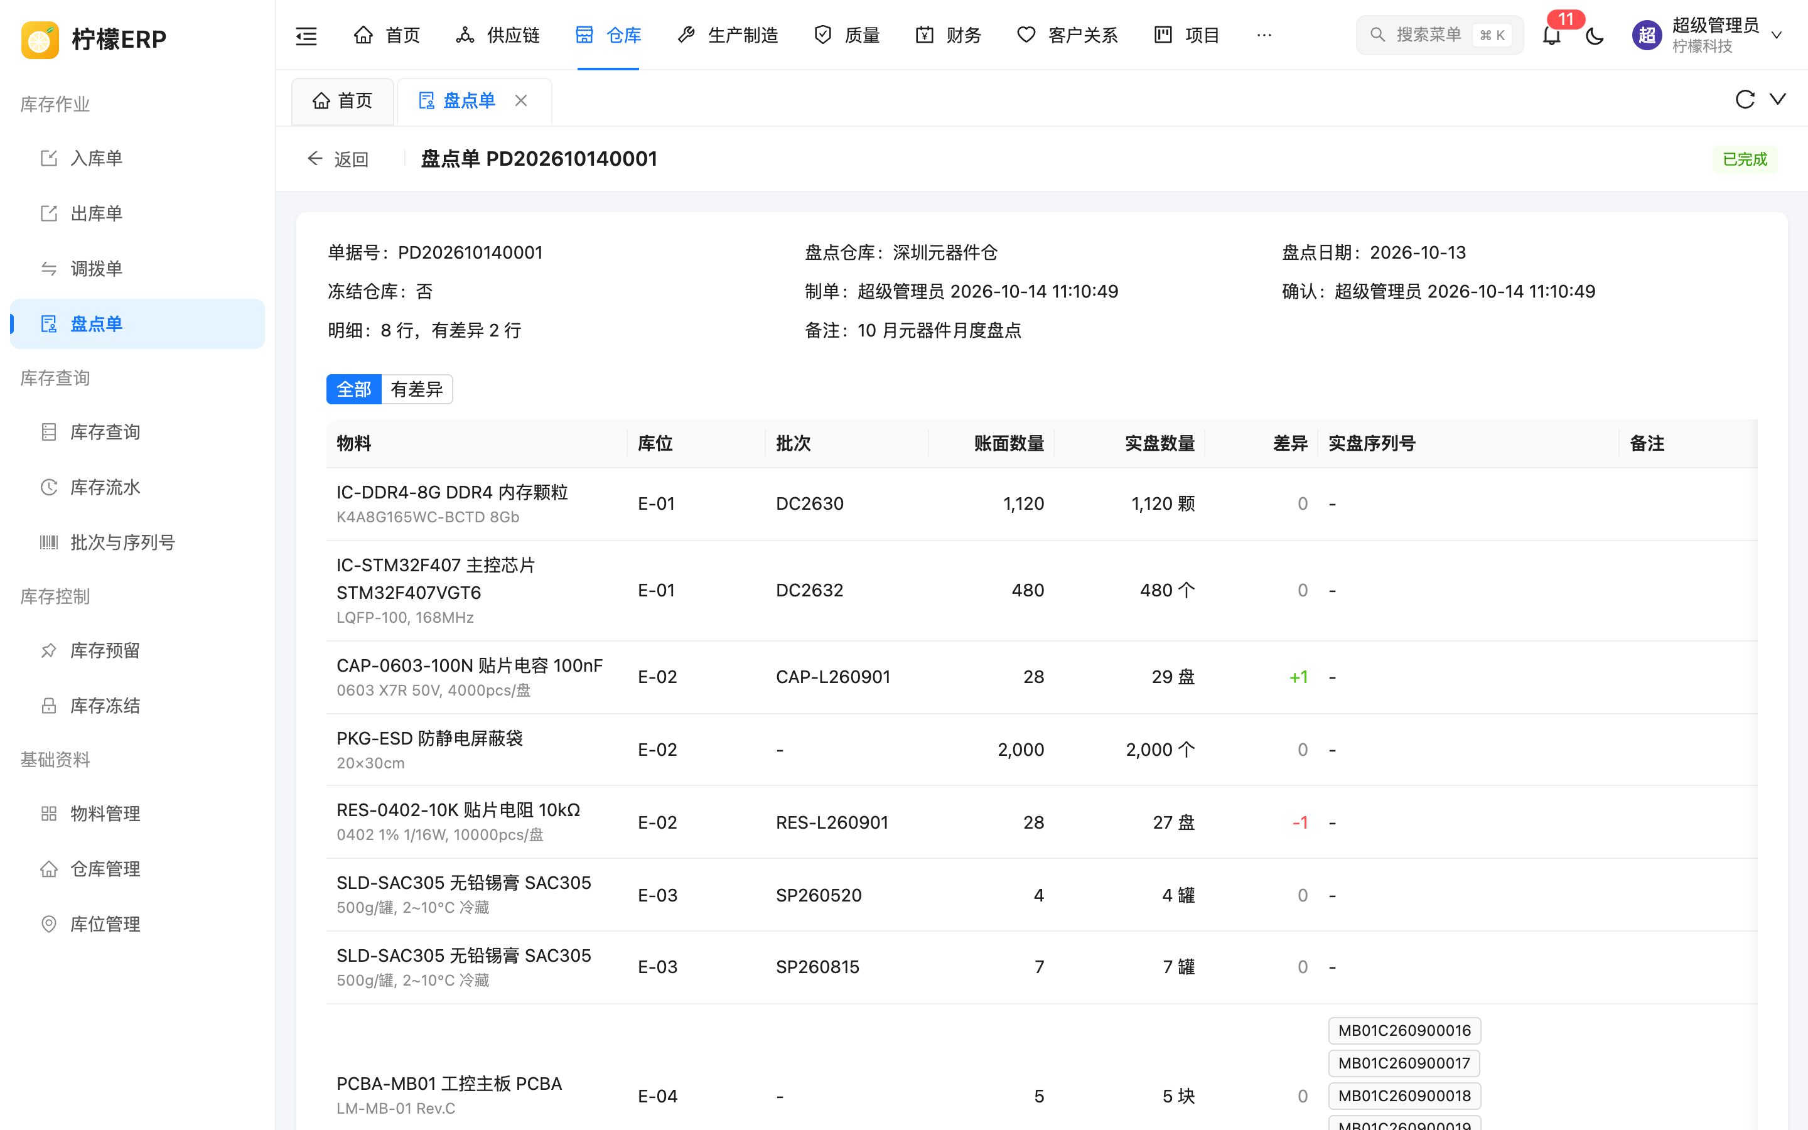Click the 已完成 status tag

[1745, 159]
